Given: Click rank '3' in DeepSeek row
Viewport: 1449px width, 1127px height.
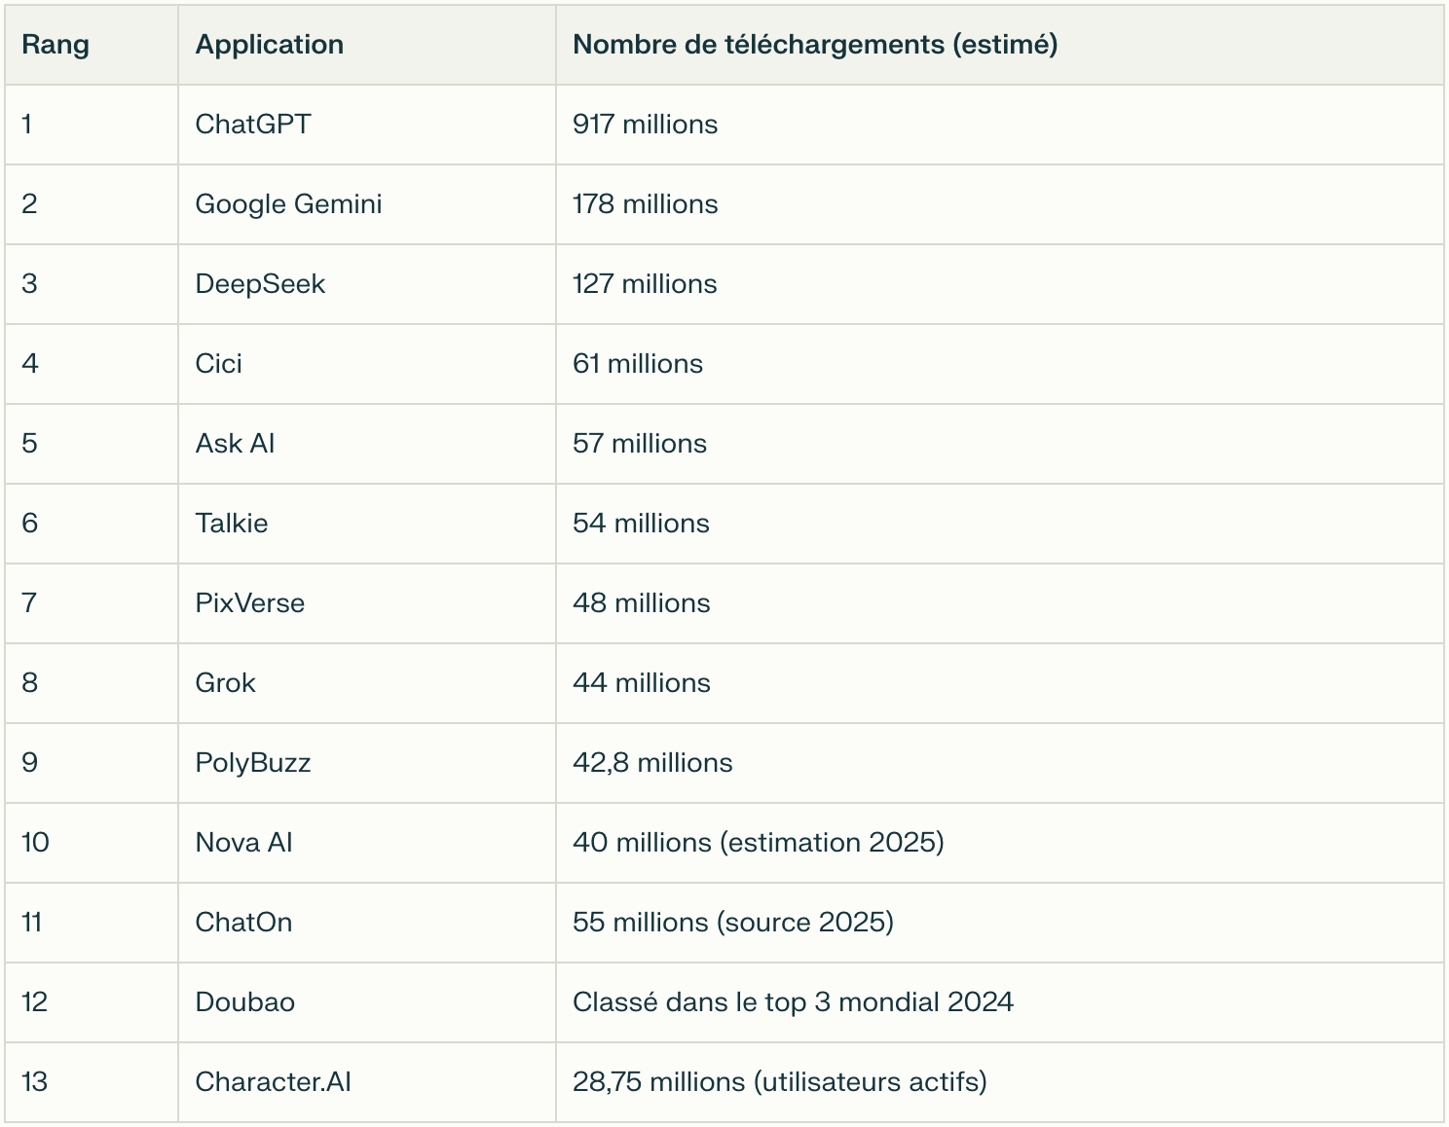Looking at the screenshot, I should click(30, 284).
